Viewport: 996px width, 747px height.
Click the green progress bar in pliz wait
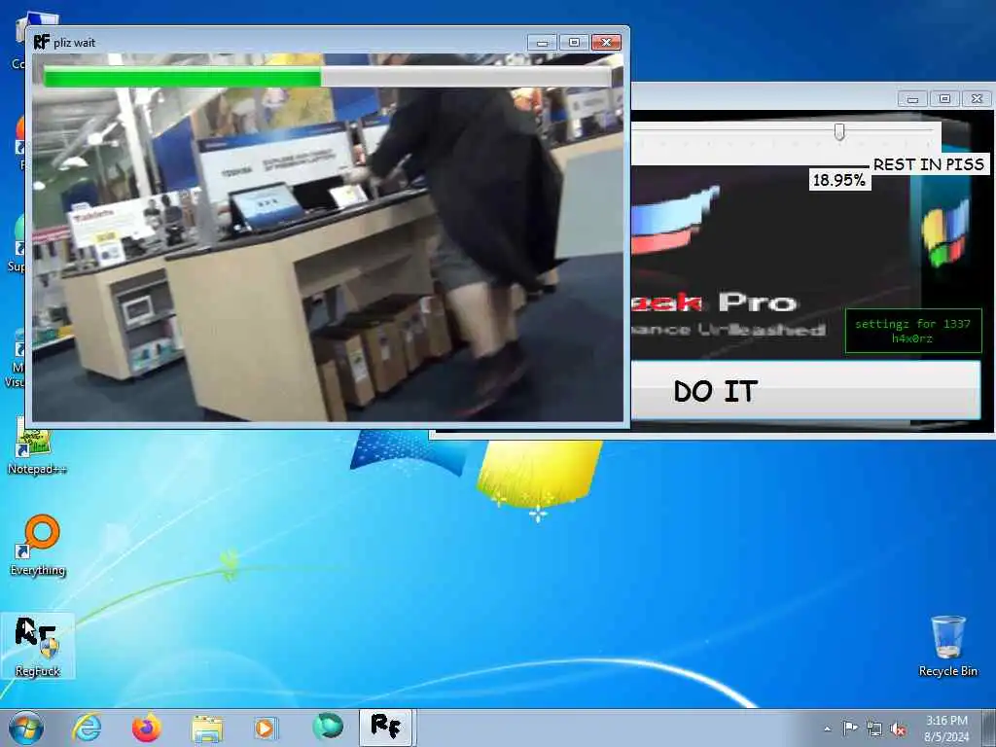click(328, 78)
